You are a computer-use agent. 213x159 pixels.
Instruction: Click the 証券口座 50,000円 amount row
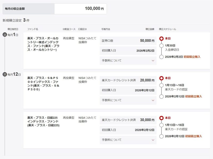(x=128, y=41)
